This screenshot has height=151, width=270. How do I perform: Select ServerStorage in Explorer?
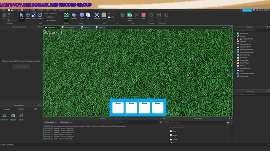tap(244, 55)
